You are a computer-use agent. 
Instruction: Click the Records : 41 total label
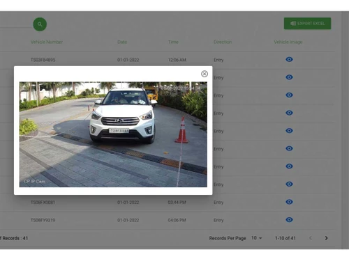14,238
